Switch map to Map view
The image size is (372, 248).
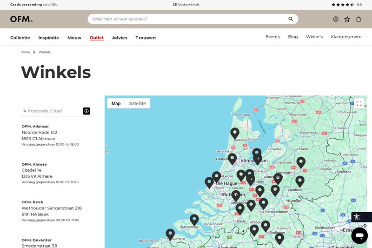pos(116,103)
